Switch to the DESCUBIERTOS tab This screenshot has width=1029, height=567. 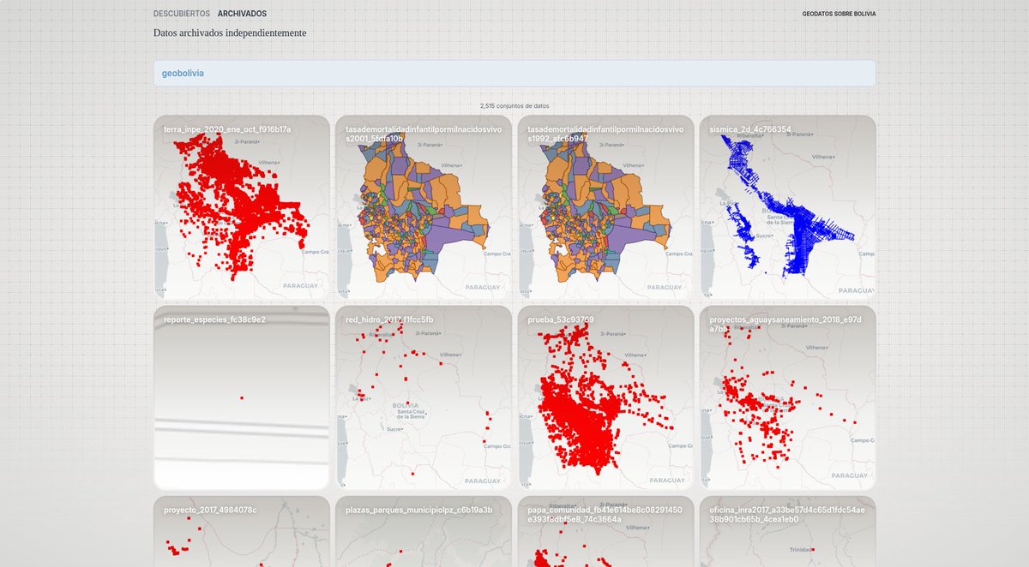pyautogui.click(x=181, y=14)
